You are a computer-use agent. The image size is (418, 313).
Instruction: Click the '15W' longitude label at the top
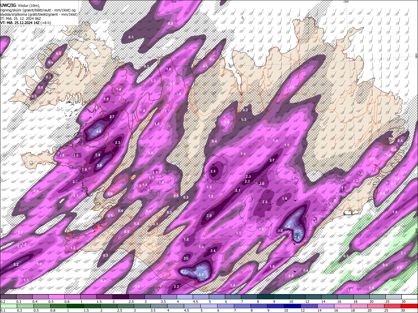346,2
